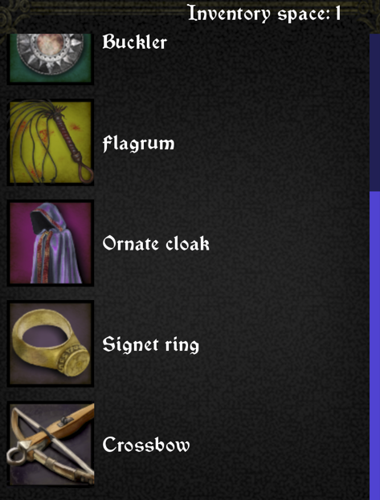The height and width of the screenshot is (500, 380).
Task: Select the Buckler shield icon
Action: click(x=51, y=59)
